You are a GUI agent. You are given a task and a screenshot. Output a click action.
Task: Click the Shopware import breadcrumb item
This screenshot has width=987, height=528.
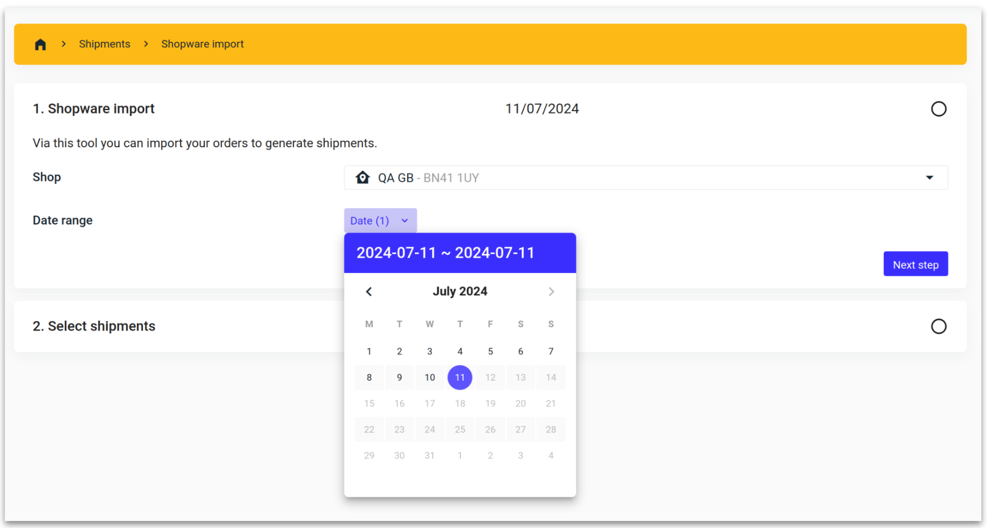[202, 44]
